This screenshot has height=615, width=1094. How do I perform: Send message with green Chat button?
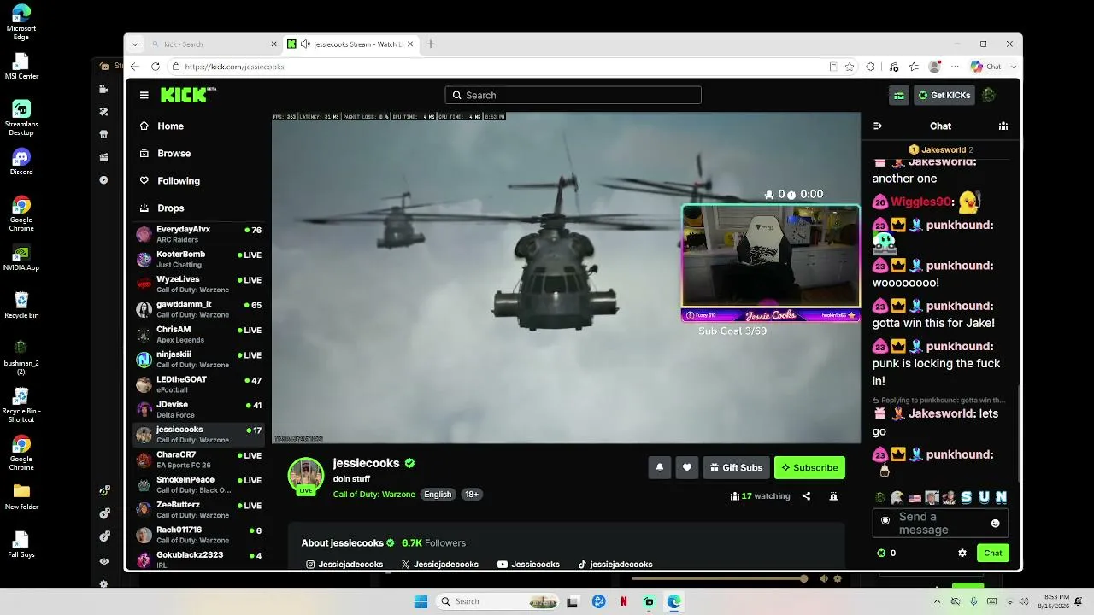(993, 553)
